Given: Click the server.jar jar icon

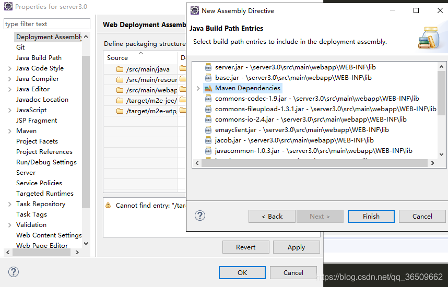Looking at the screenshot, I should coord(208,67).
